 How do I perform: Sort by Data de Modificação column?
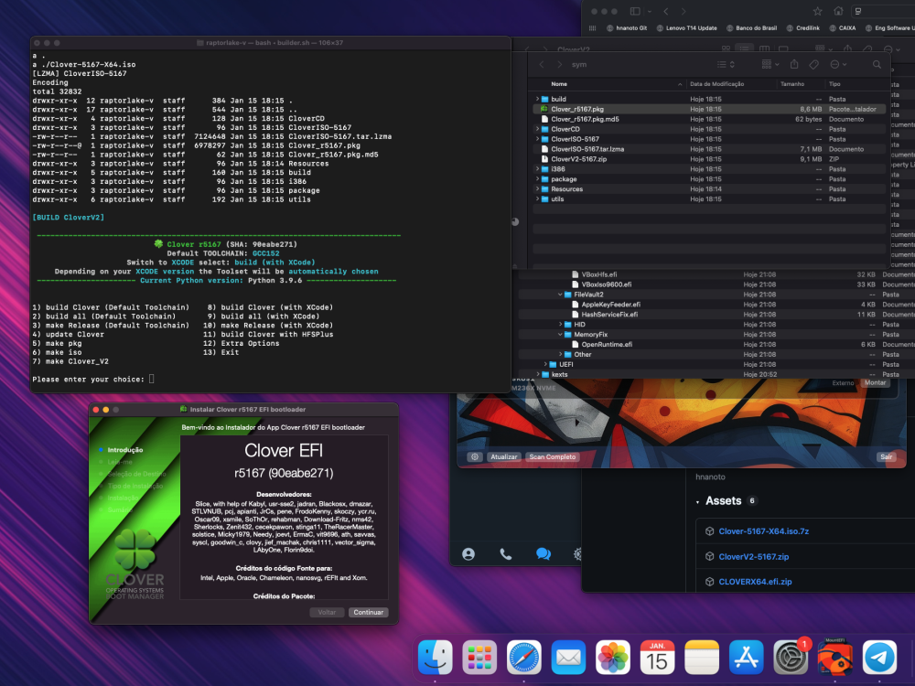[x=716, y=84]
